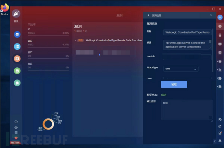
Task: Click the blue plus new scan button
Action: pyautogui.click(x=220, y=17)
